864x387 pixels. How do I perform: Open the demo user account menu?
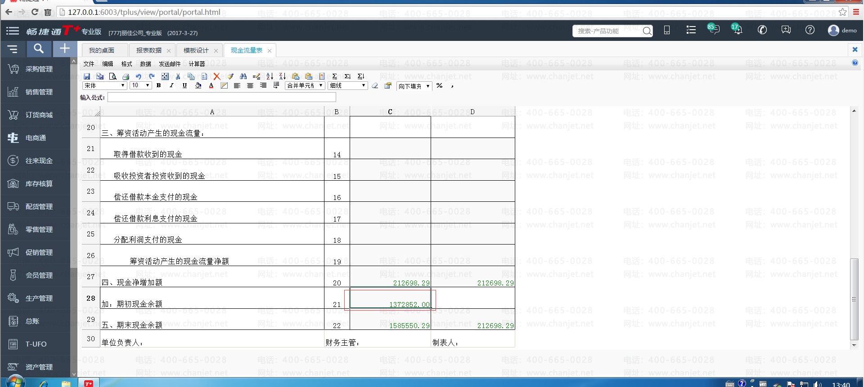coord(842,30)
